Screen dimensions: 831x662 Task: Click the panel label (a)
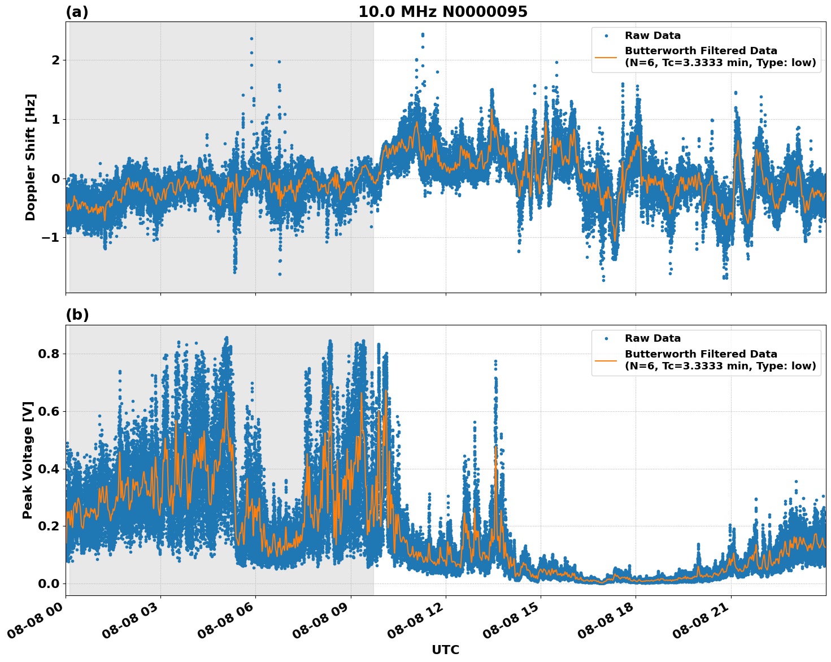click(77, 10)
